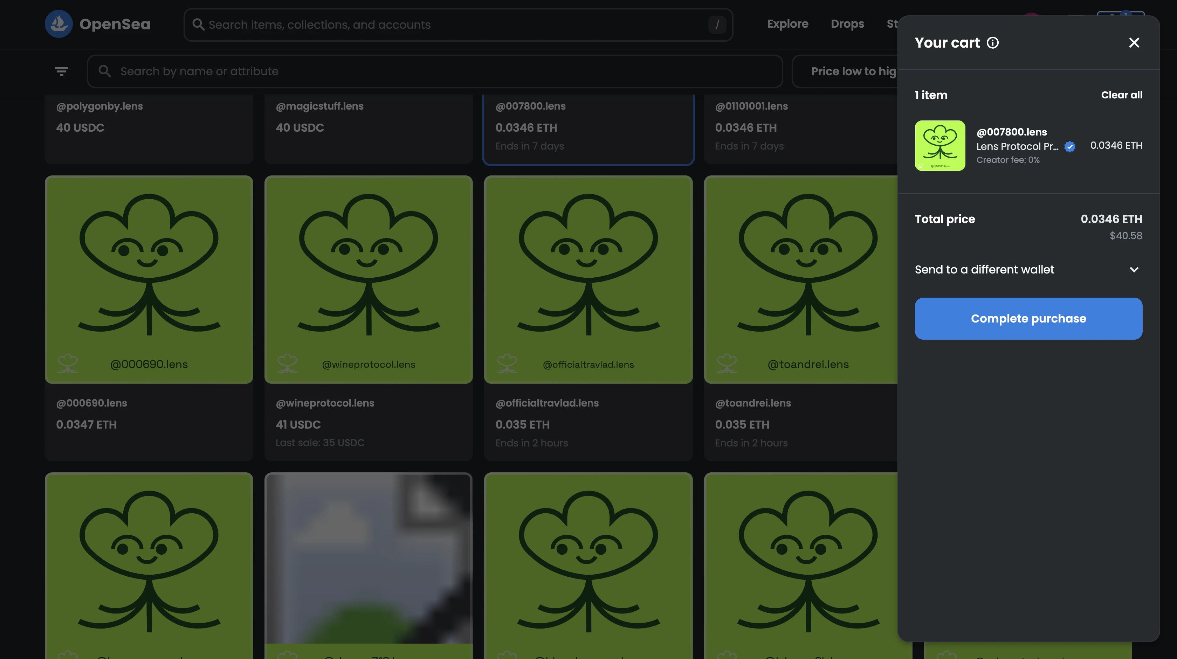This screenshot has height=659, width=1177.
Task: Click 40 USDC price under @polygonby.lens
Action: point(81,127)
